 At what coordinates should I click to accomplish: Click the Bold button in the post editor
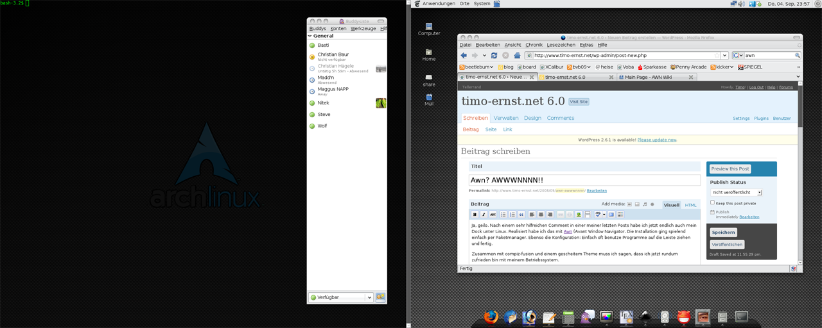pos(475,215)
